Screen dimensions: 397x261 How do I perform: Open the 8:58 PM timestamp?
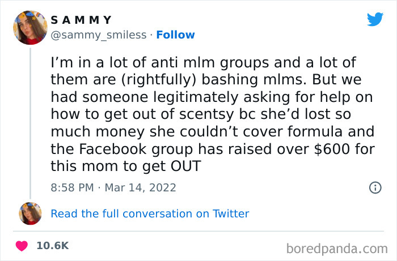[x=73, y=187]
